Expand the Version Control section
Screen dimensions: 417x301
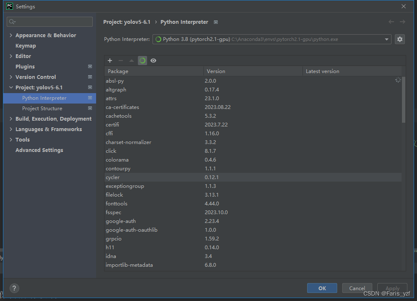click(11, 77)
